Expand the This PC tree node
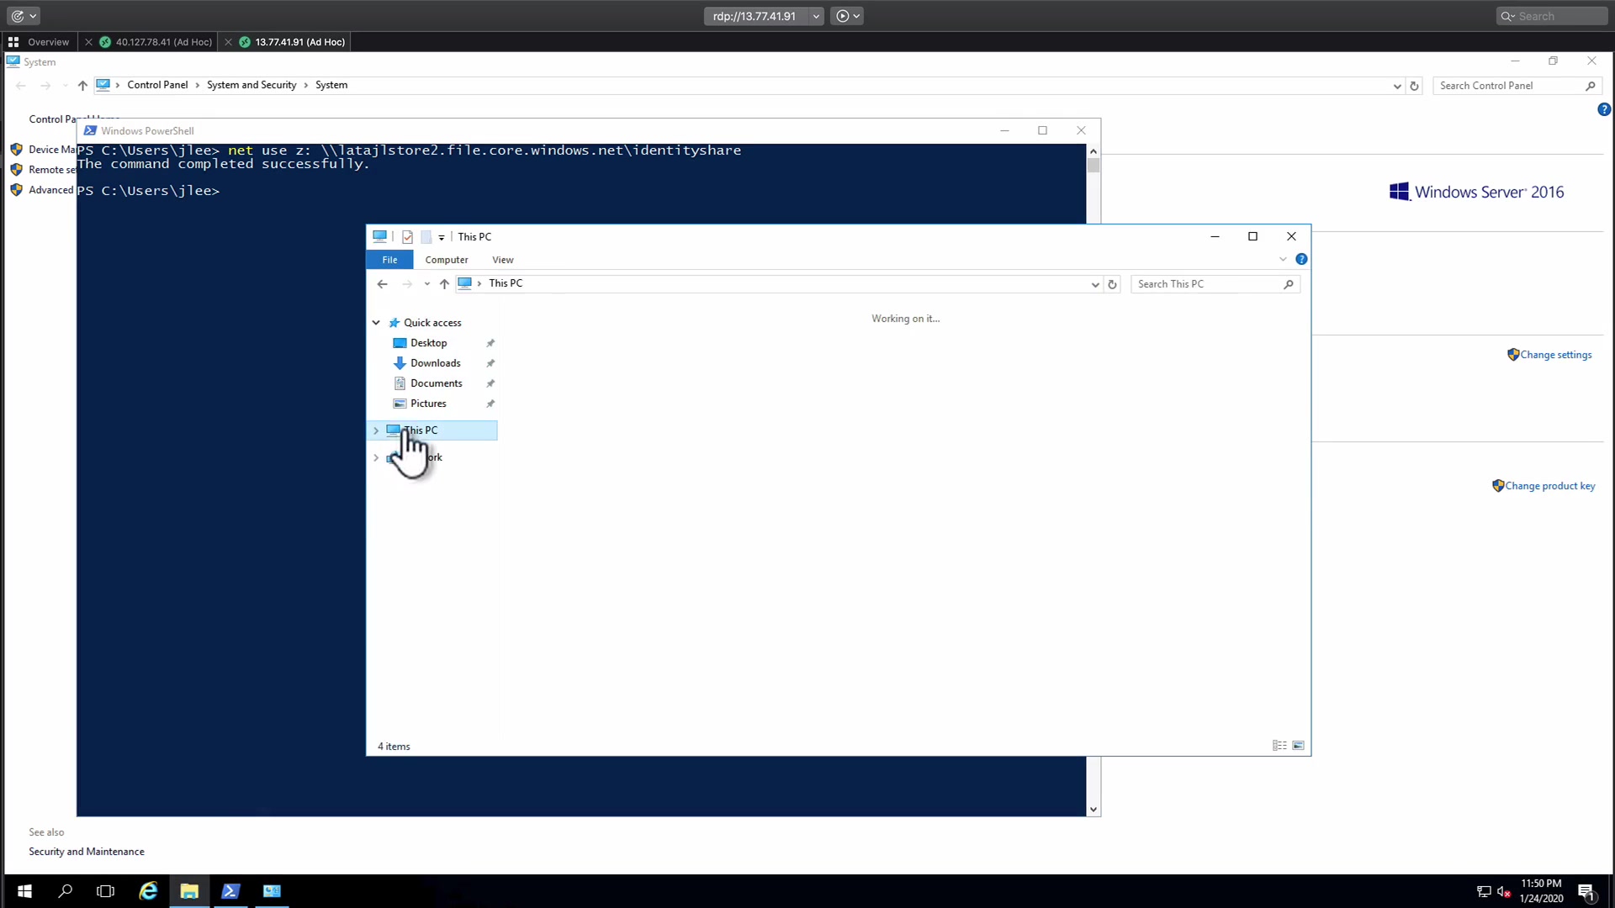Image resolution: width=1615 pixels, height=908 pixels. tap(376, 430)
